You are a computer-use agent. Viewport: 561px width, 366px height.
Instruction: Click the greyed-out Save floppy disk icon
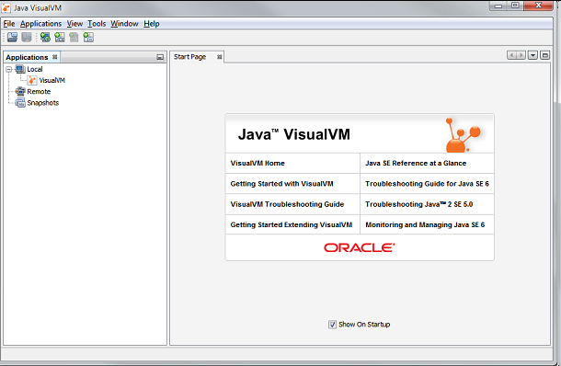coord(27,37)
